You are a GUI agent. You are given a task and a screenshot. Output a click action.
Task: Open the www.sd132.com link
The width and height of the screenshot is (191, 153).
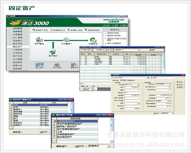click(x=114, y=19)
